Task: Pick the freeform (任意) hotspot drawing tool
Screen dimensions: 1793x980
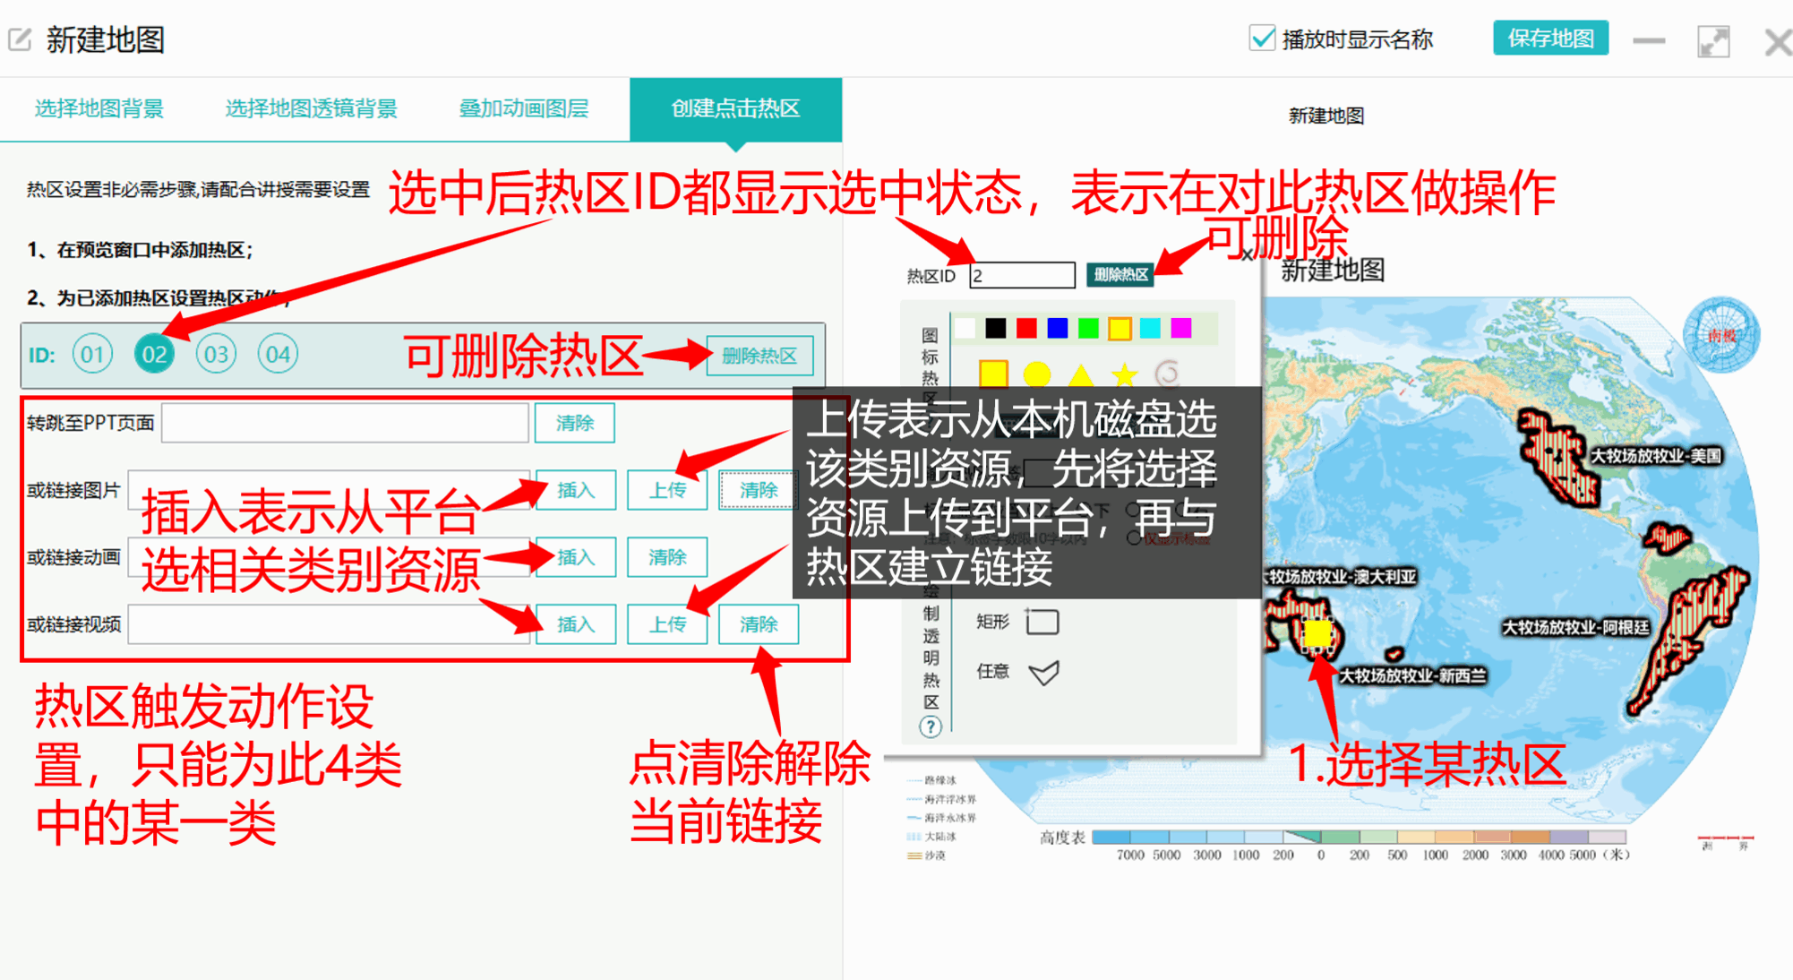Action: pos(1043,672)
